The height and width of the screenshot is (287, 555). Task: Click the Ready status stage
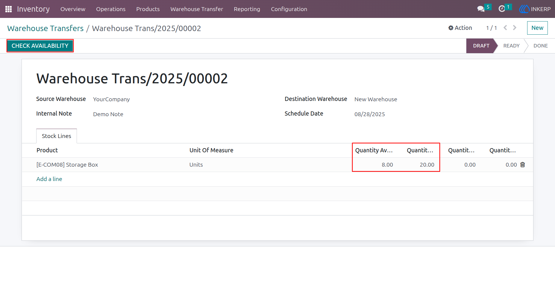click(511, 46)
